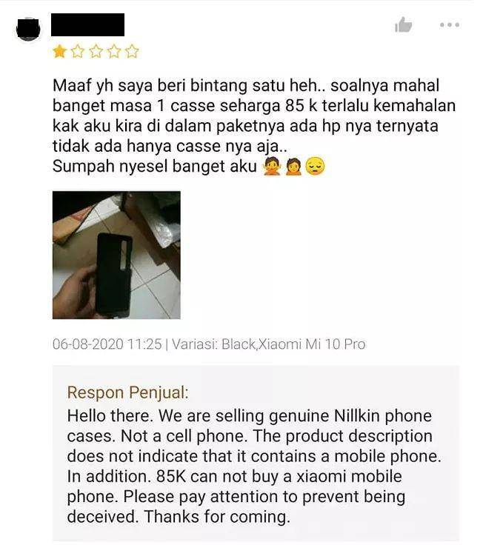Click the review text starting with Maaf
The width and height of the screenshot is (483, 545).
(x=254, y=116)
